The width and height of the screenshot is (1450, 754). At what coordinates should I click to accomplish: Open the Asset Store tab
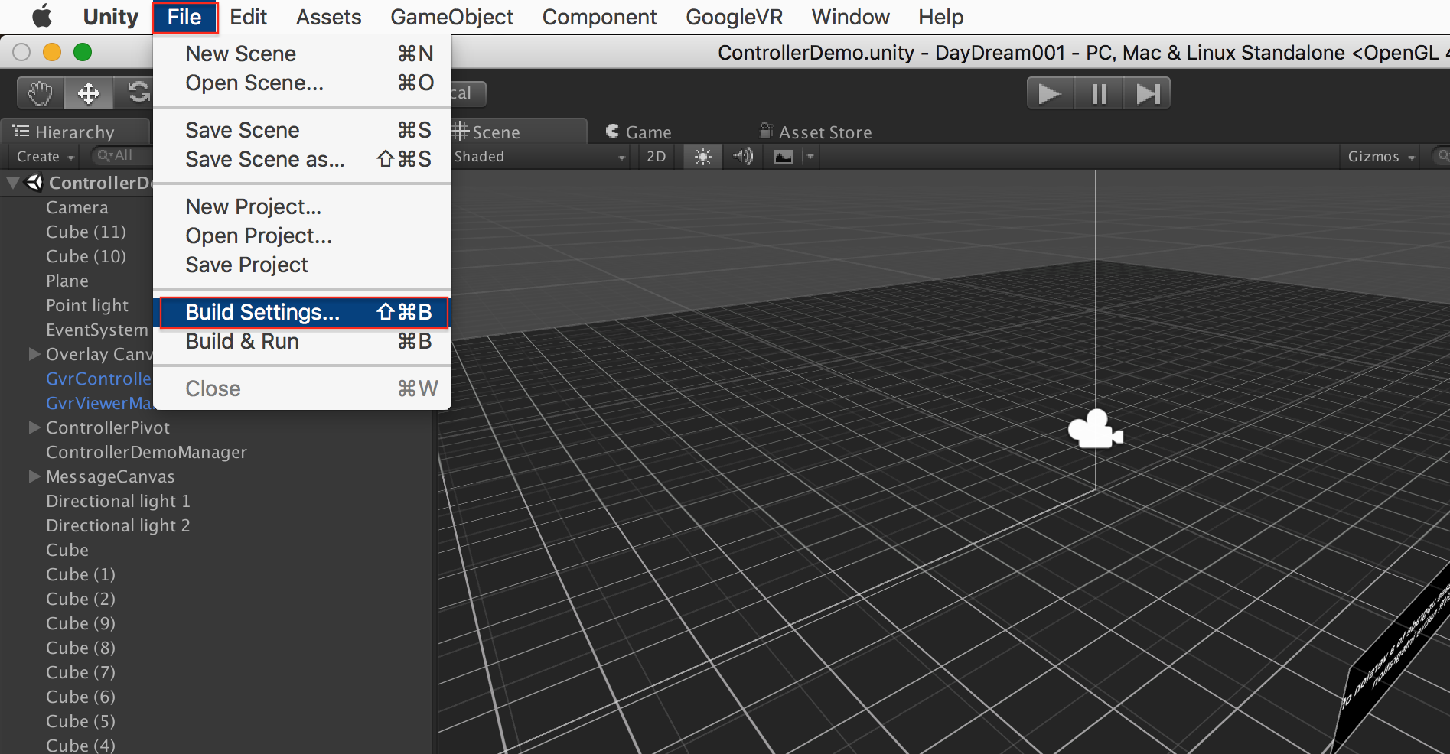click(x=816, y=132)
